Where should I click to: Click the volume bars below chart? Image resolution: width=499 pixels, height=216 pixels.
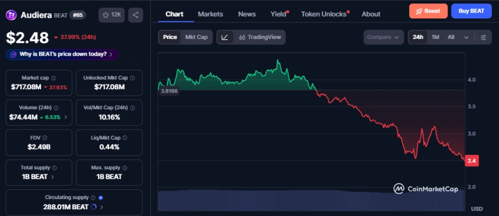click(x=311, y=200)
